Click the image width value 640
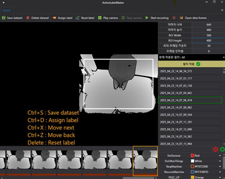The image size is (225, 179). (208, 25)
